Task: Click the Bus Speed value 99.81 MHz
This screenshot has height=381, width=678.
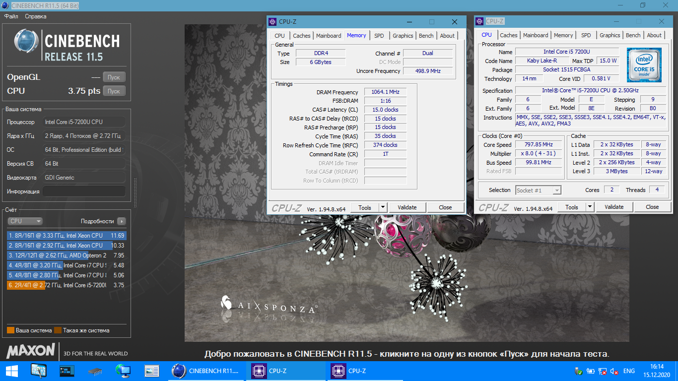Action: (x=539, y=163)
